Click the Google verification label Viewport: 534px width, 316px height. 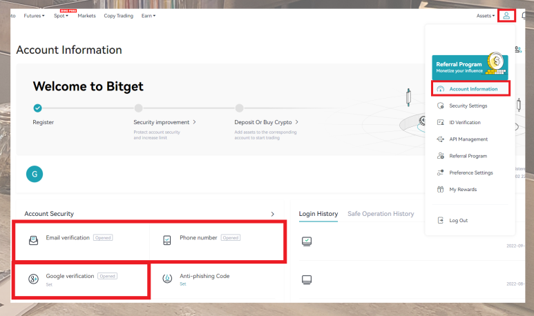(70, 276)
